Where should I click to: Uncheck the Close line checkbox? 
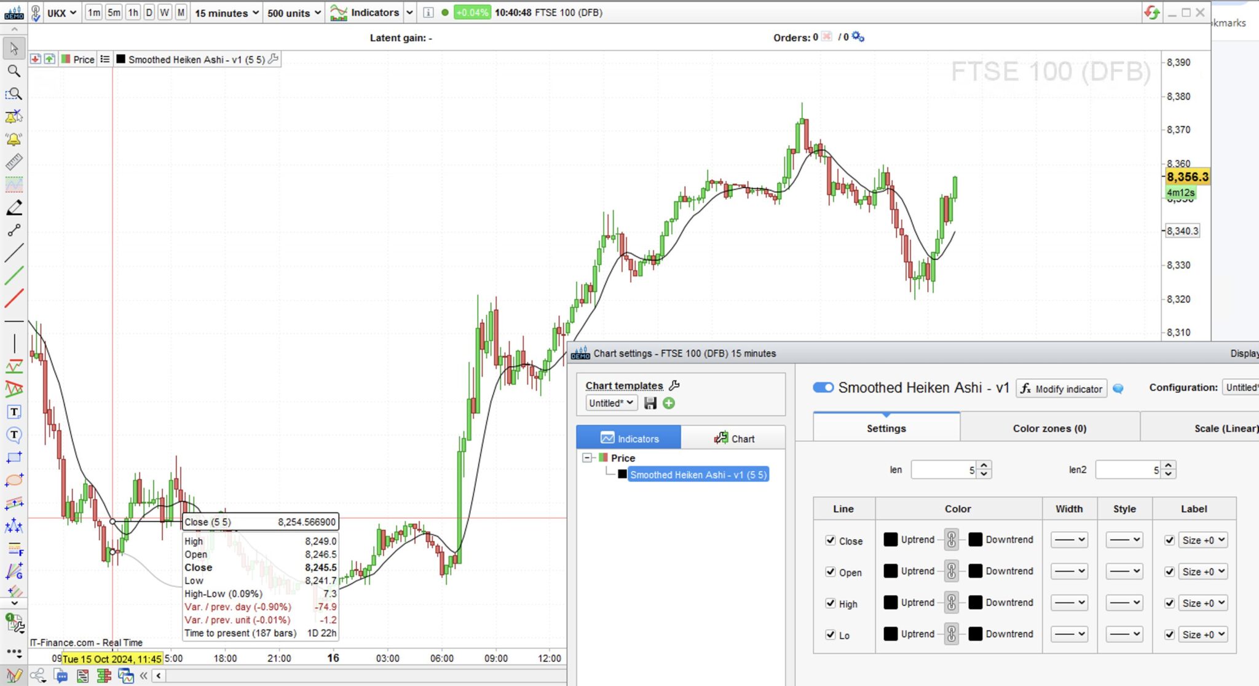pyautogui.click(x=831, y=540)
